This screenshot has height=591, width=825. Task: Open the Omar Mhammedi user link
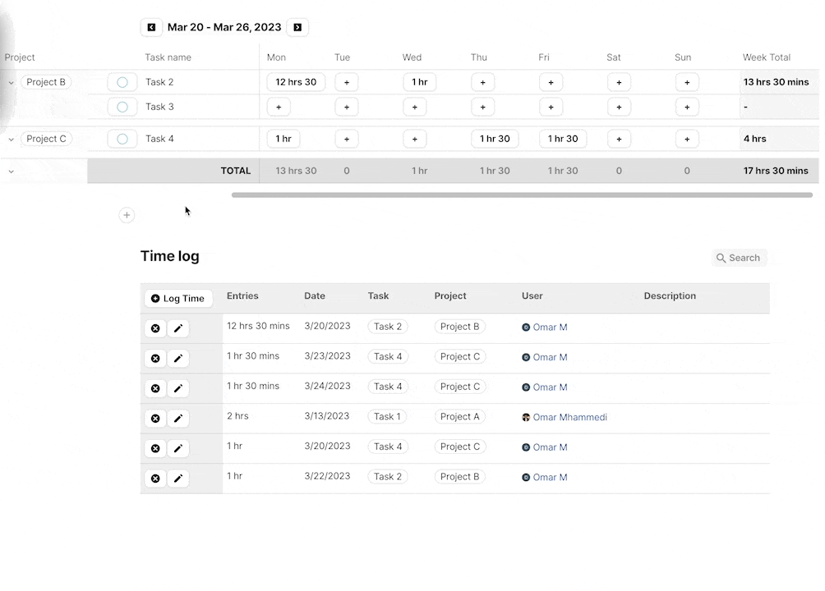[x=569, y=417]
